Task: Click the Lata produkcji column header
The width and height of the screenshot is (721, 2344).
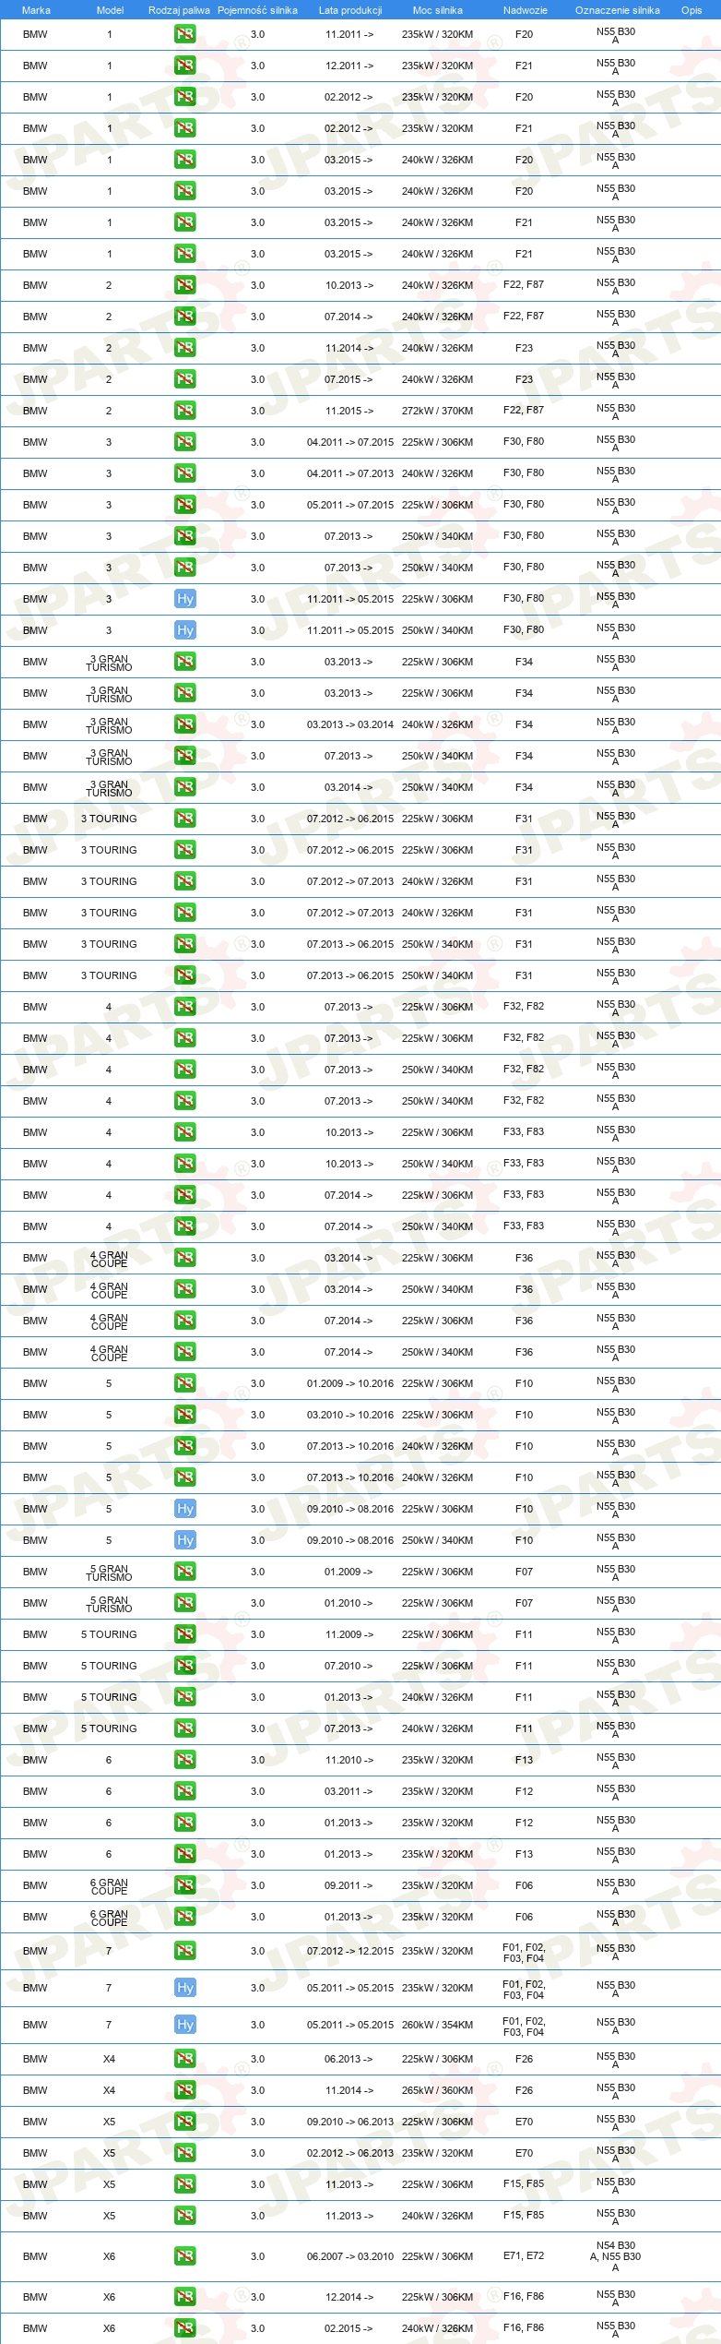Action: point(350,10)
